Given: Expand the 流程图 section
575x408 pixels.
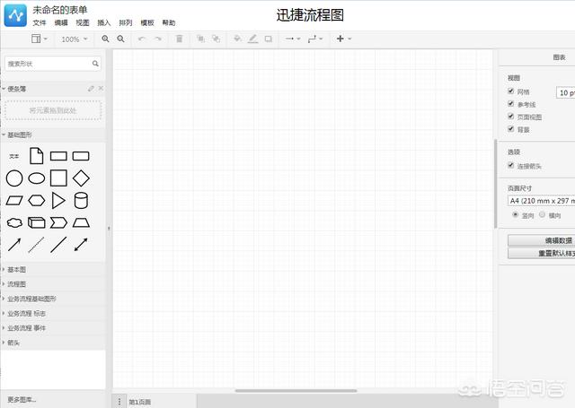Looking at the screenshot, I should point(53,284).
